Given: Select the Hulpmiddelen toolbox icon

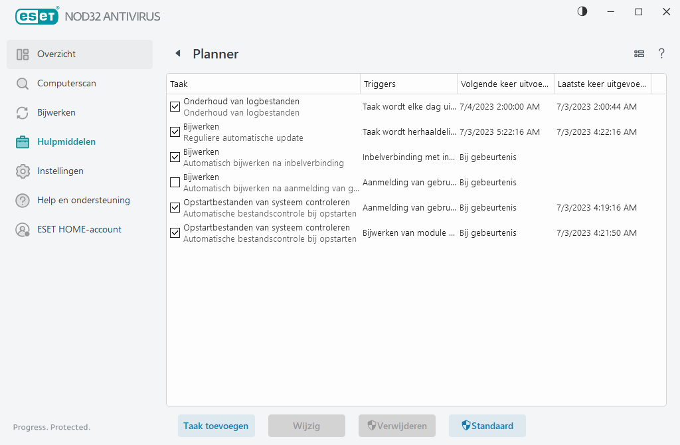Looking at the screenshot, I should pos(23,141).
